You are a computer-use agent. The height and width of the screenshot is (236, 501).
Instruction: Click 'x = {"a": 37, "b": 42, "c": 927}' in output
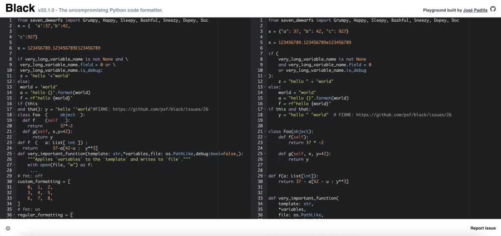pyautogui.click(x=308, y=31)
